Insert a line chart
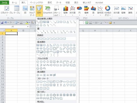This screenshot has width=137, height=103. (x=72, y=11)
